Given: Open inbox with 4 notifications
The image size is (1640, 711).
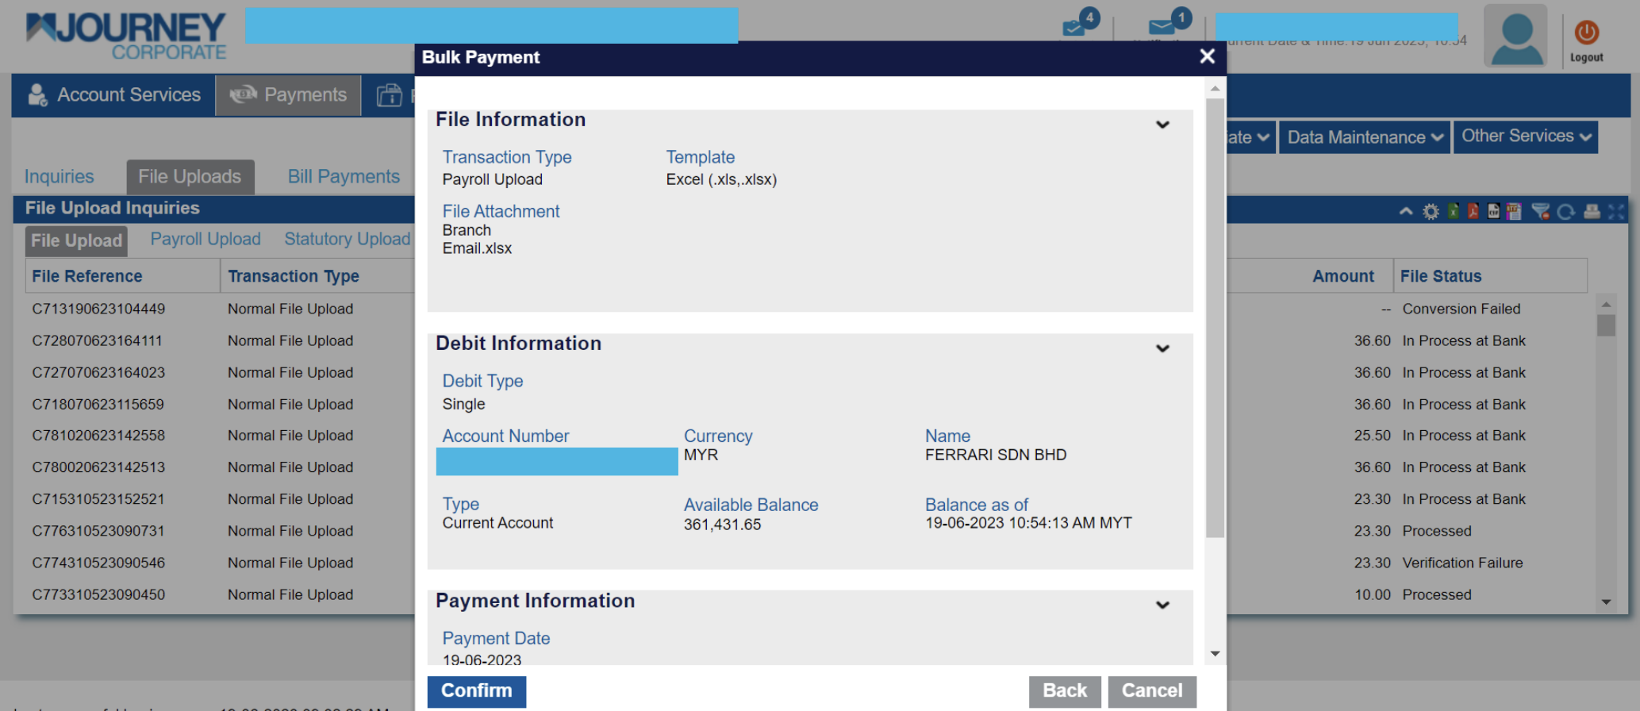Looking at the screenshot, I should point(1080,22).
